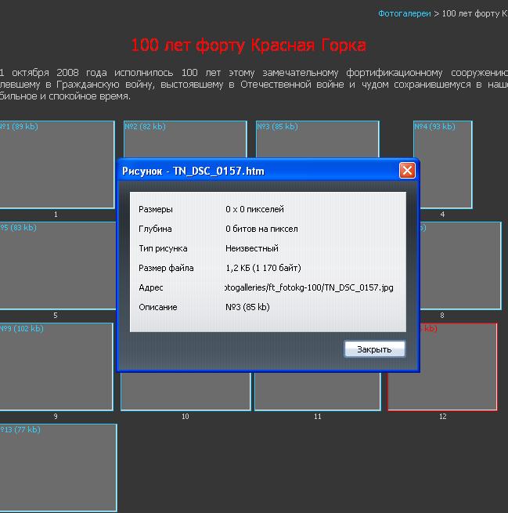Click the Тип рисунка value Неизвестный
Screen dimensions: 508x513
[x=251, y=248]
